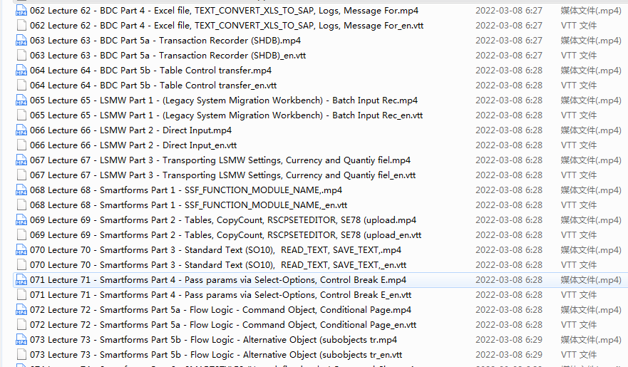The height and width of the screenshot is (367, 628).
Task: Select 070 Standard Text (SO10) SAVE_TEXT,.mp4 name
Action: tap(215, 250)
